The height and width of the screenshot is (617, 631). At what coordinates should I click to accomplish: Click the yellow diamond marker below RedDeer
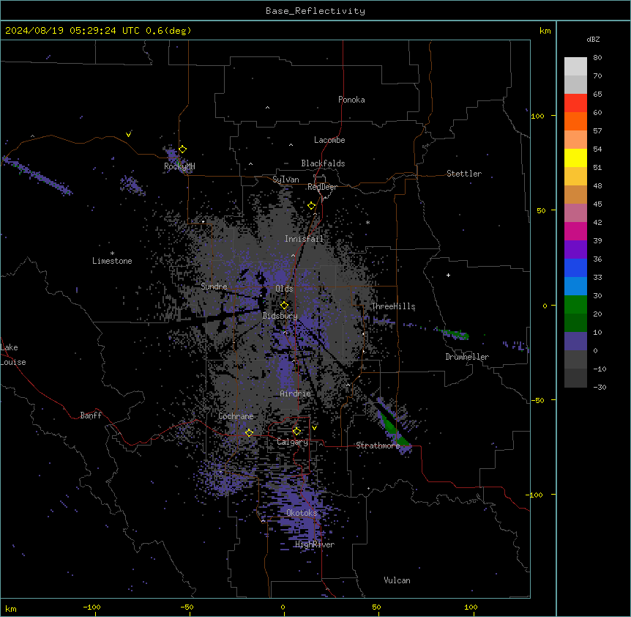pos(311,206)
